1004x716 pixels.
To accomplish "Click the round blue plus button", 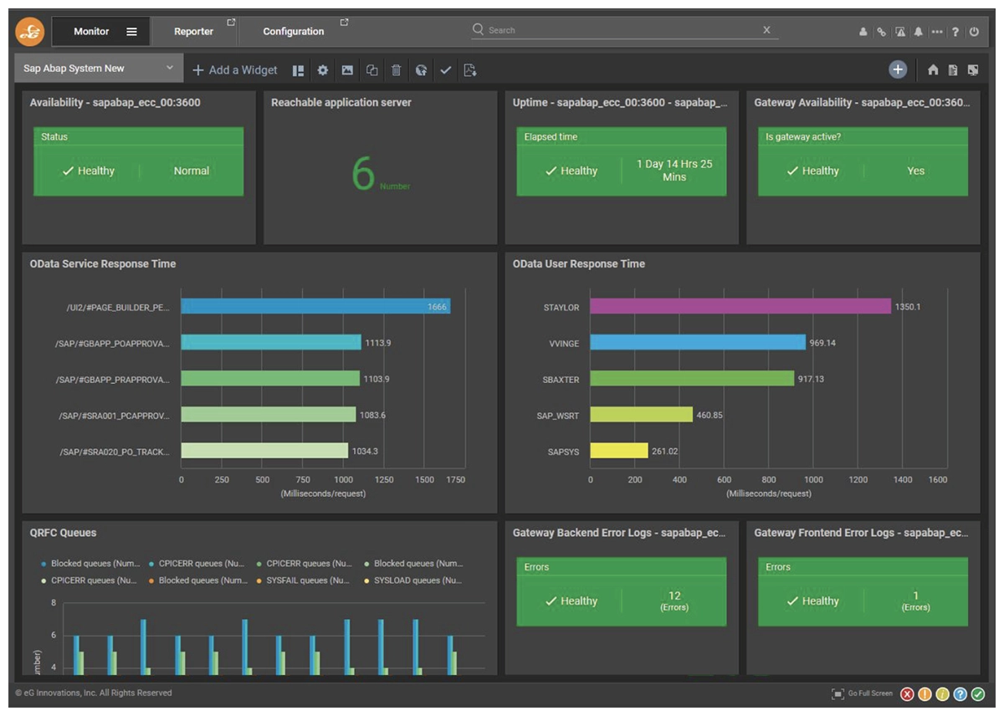I will [898, 69].
